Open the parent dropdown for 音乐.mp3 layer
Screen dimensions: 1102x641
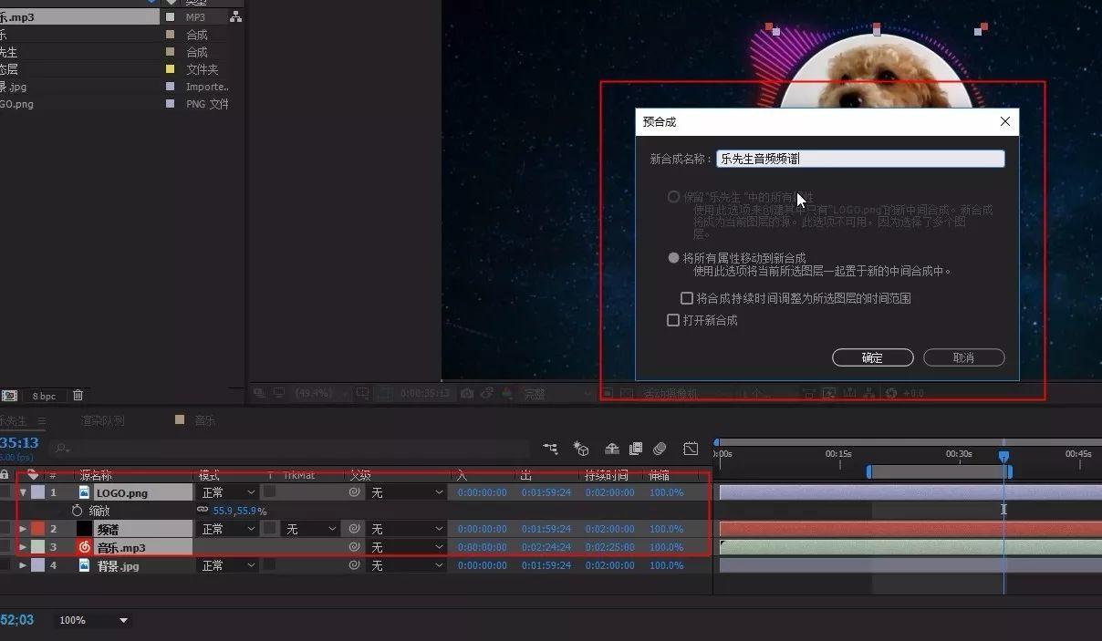click(406, 547)
